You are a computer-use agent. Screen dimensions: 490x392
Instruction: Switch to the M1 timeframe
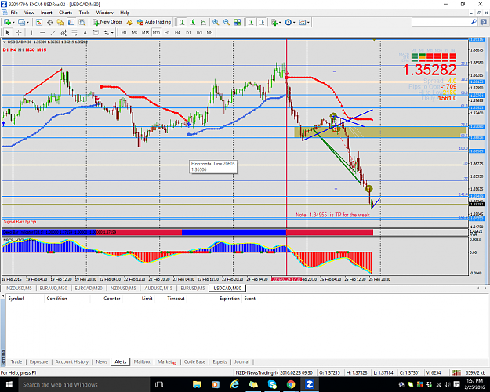point(124,32)
